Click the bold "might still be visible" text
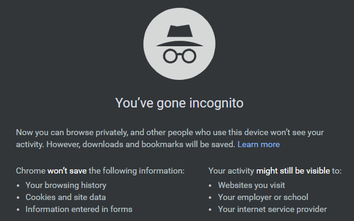 click(x=293, y=171)
